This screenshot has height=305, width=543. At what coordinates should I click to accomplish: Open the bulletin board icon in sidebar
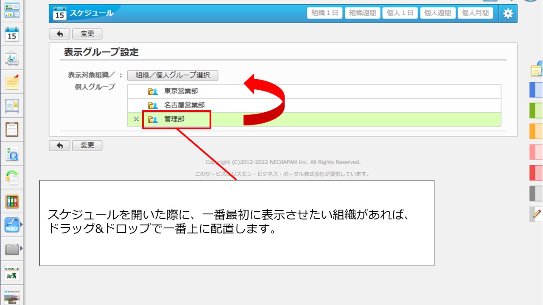[x=12, y=105]
